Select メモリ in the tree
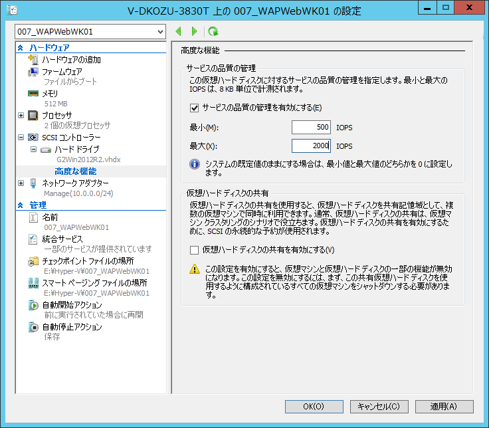 [50, 94]
